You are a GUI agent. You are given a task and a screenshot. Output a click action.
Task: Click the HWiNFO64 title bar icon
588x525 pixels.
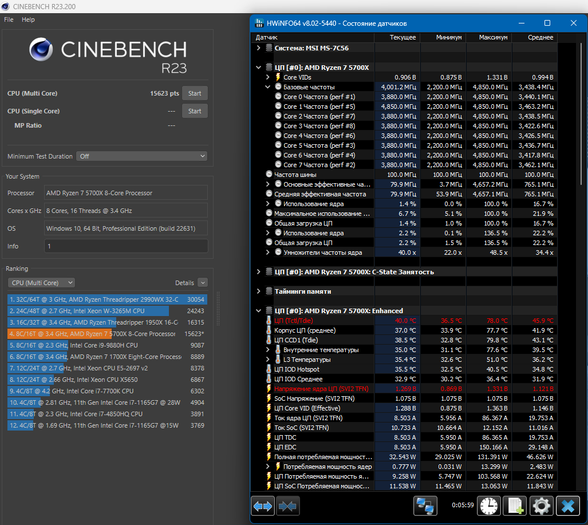point(259,23)
